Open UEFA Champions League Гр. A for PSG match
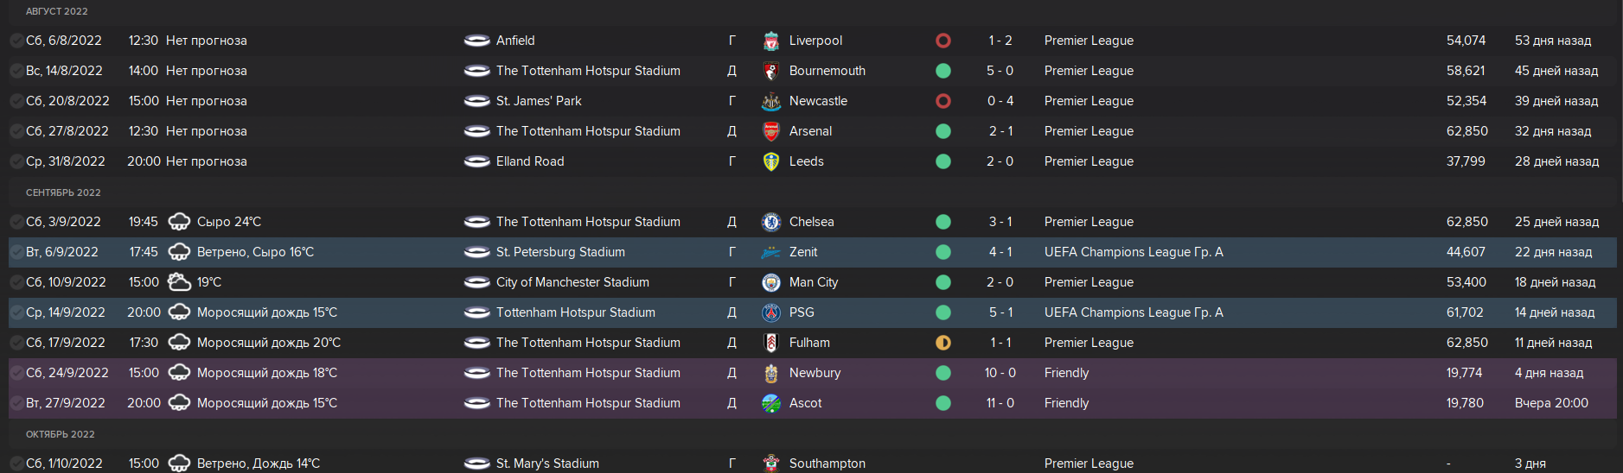 pyautogui.click(x=1134, y=312)
